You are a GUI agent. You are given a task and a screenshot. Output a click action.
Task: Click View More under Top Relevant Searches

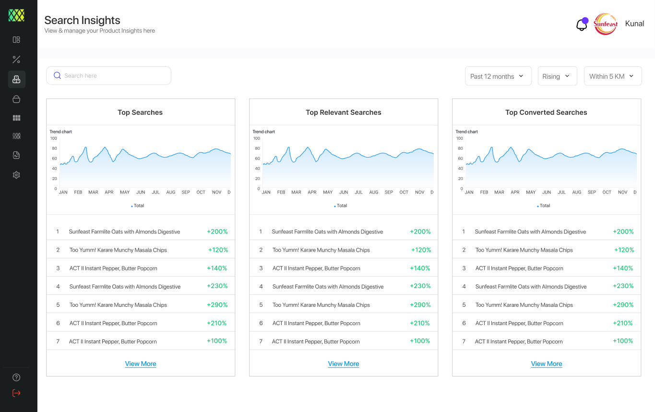pos(344,364)
